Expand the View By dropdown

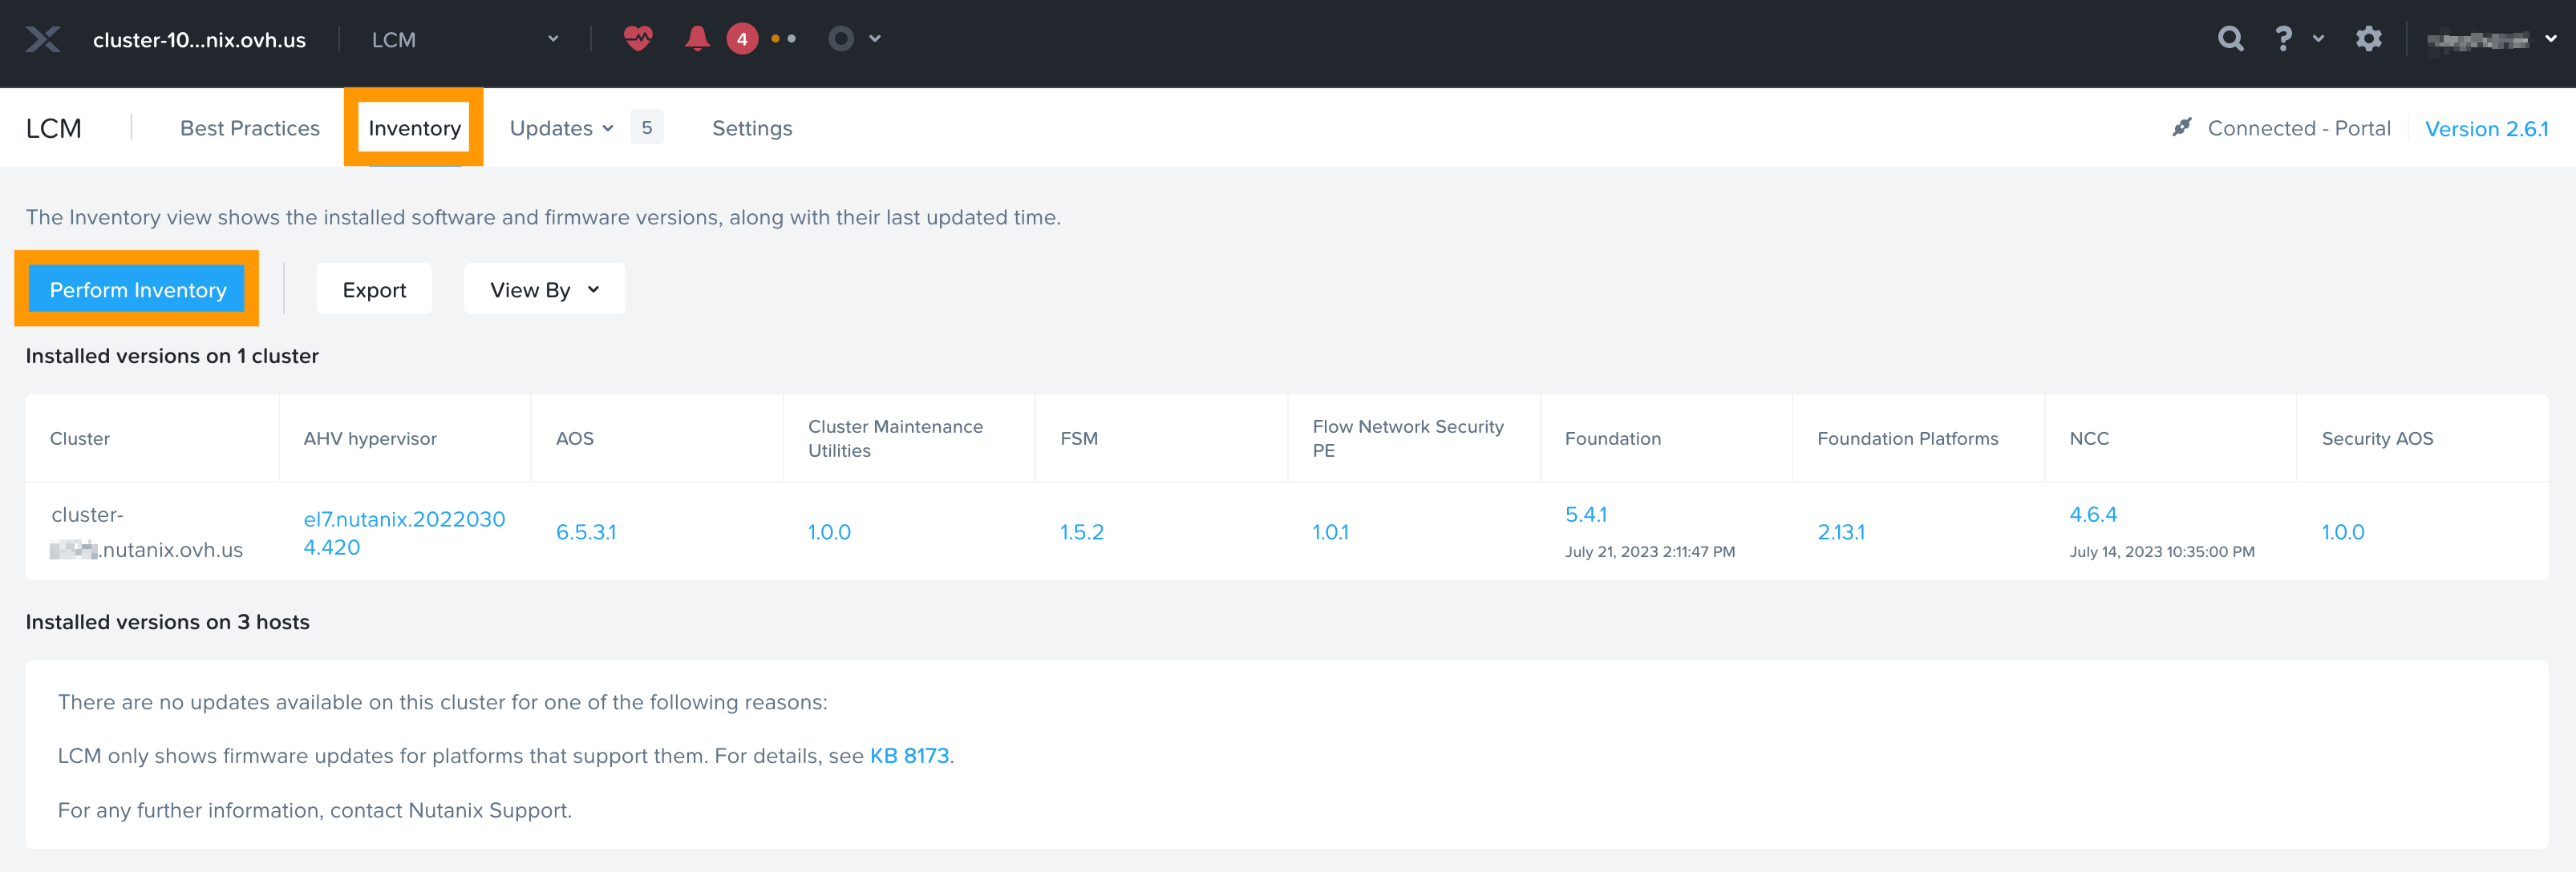[x=544, y=289]
